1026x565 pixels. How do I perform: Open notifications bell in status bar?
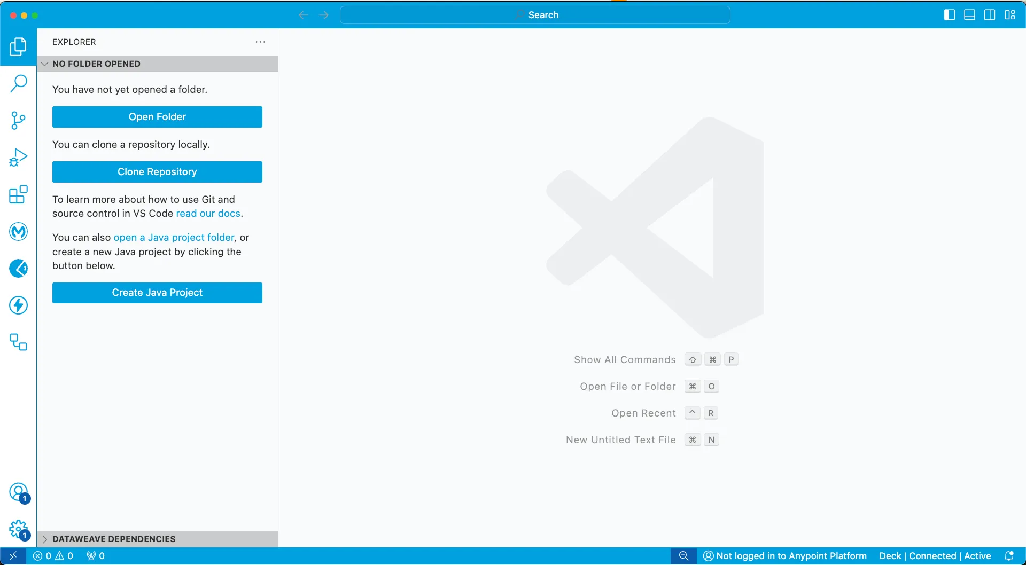click(1009, 556)
